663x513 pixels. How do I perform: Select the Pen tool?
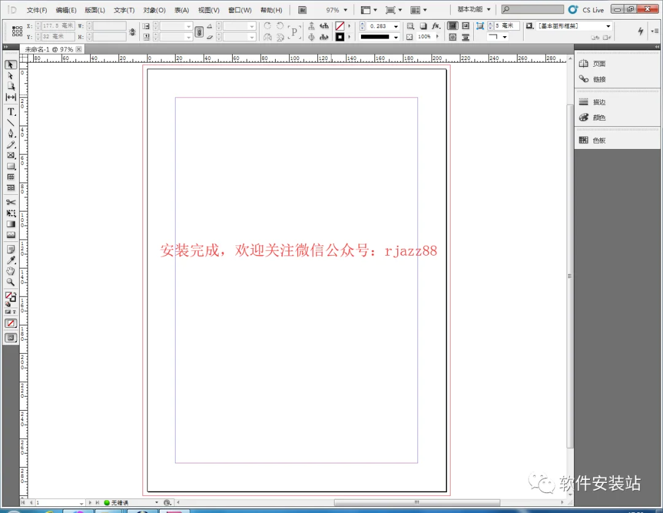click(10, 134)
